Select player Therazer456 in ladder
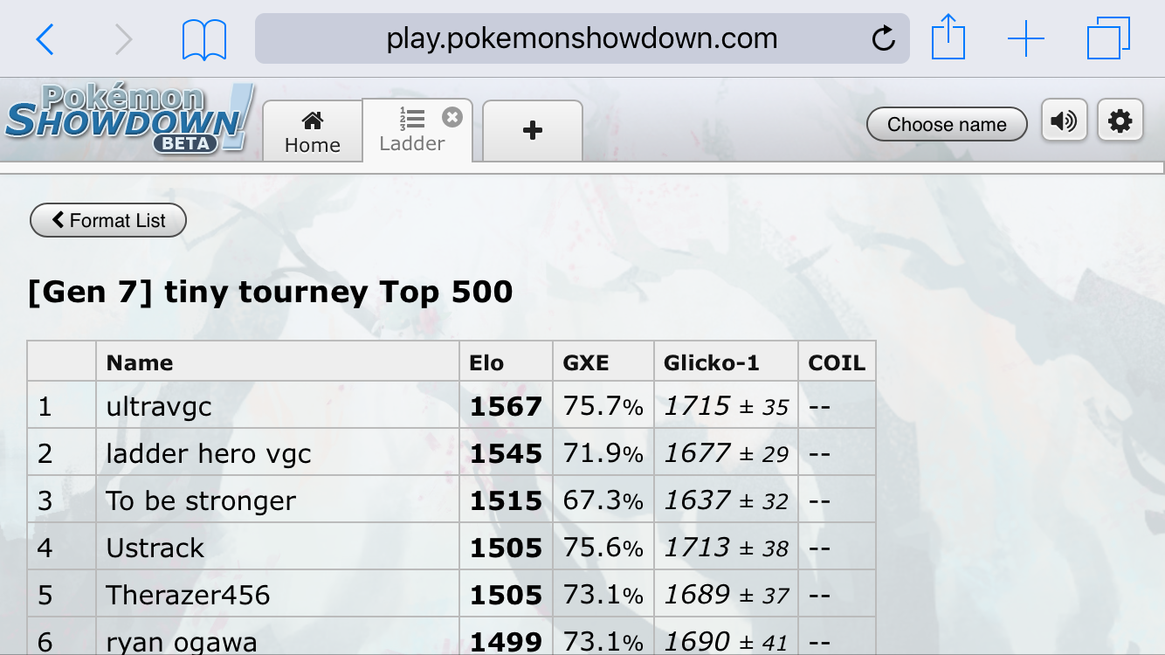Viewport: 1165px width, 655px height. click(x=188, y=596)
